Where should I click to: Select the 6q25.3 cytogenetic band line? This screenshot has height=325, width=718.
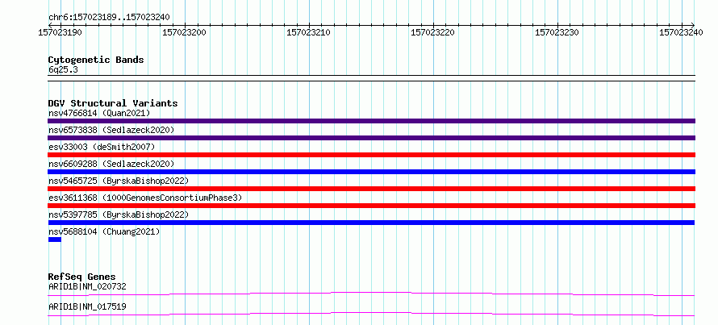(371, 78)
